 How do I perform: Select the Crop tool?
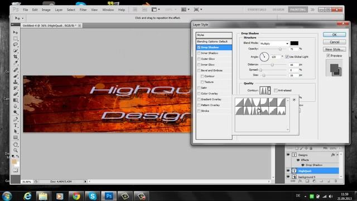click(x=16, y=56)
